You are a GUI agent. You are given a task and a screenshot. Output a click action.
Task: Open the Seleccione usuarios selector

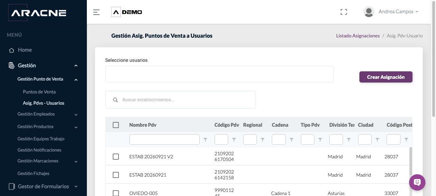coord(219,74)
